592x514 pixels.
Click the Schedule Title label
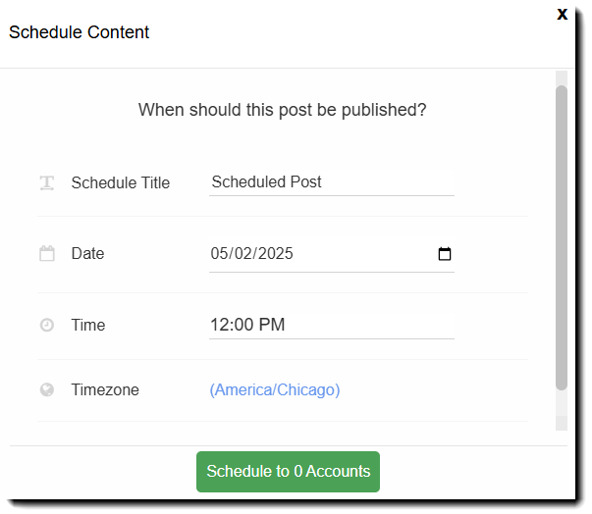[121, 182]
